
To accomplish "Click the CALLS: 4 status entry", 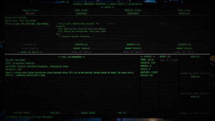I will click(x=145, y=69).
